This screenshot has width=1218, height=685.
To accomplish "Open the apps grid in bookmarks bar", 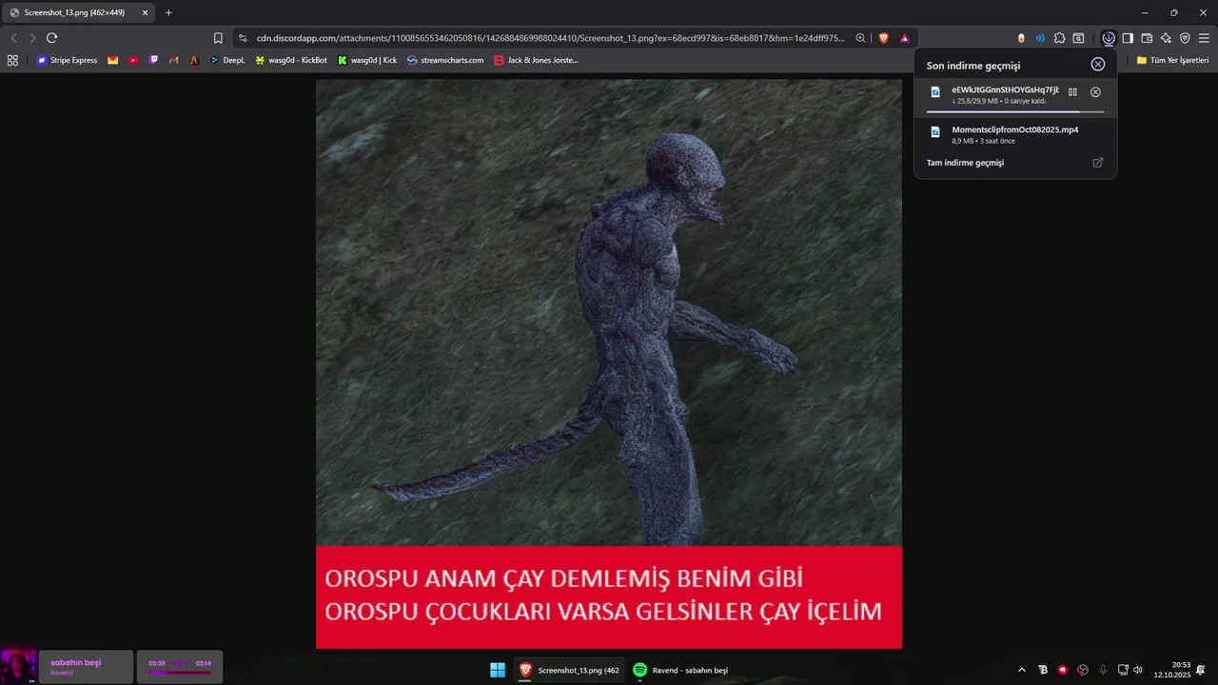I will 12,60.
